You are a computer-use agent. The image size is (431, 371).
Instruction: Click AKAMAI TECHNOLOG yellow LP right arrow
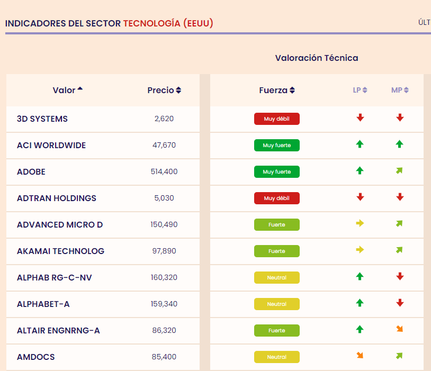pyautogui.click(x=360, y=250)
